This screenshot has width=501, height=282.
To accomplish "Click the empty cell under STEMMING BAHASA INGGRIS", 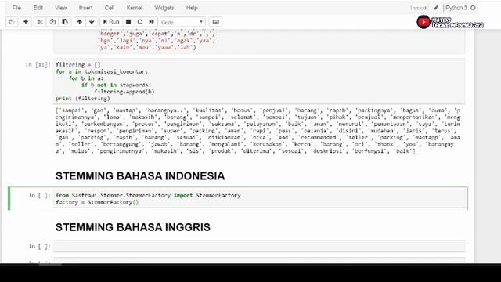I will 259,246.
